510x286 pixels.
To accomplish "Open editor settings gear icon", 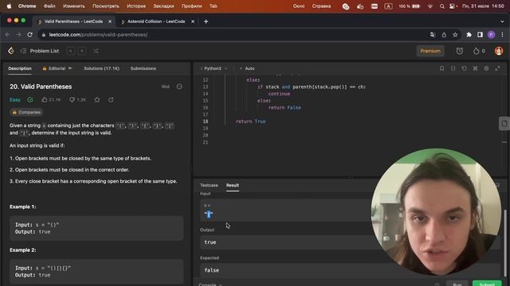I will 486,68.
